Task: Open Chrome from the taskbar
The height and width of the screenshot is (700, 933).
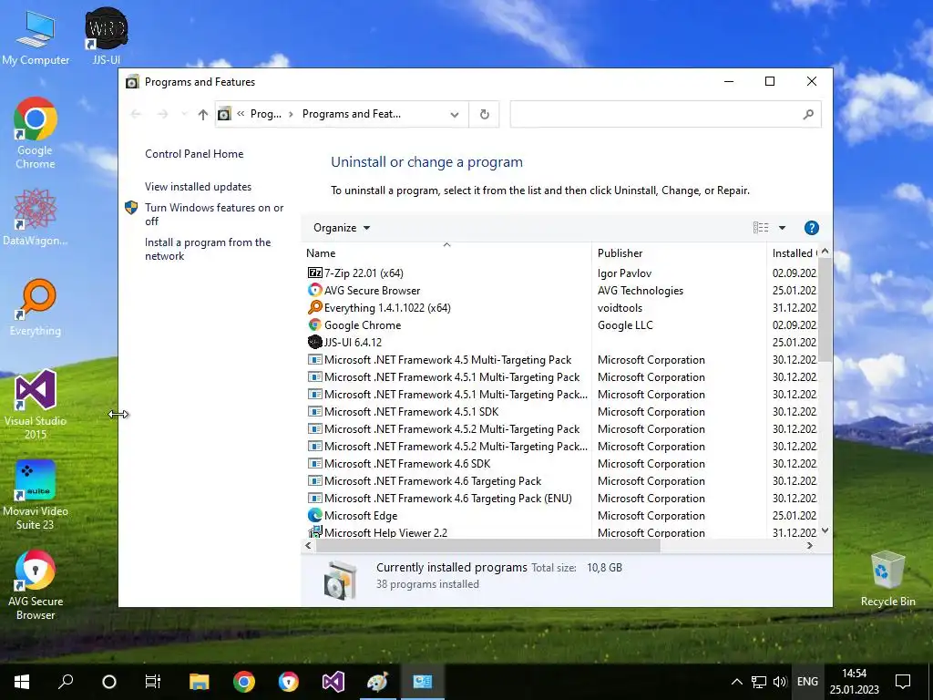Action: click(x=244, y=682)
